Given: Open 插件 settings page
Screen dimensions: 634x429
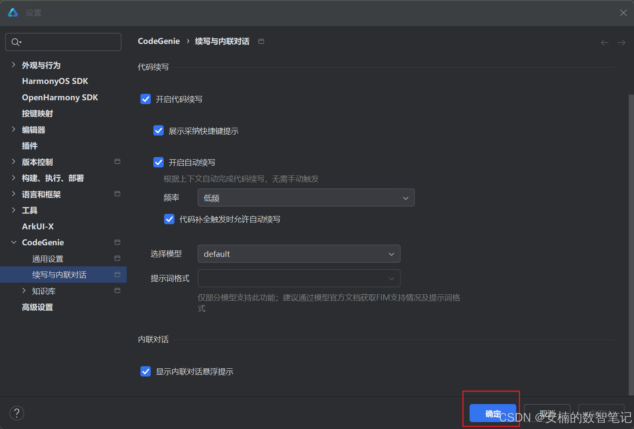Looking at the screenshot, I should pyautogui.click(x=30, y=146).
